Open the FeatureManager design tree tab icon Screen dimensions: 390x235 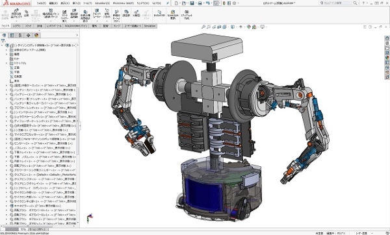(x=4, y=35)
